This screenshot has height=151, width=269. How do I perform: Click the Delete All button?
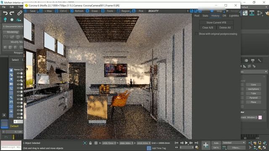(225, 28)
